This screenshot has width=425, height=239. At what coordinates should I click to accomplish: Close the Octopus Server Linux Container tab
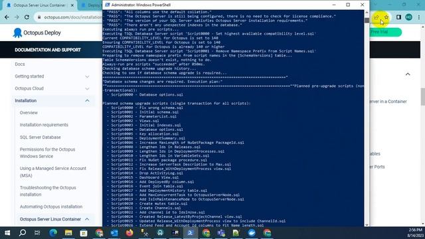[x=72, y=5]
